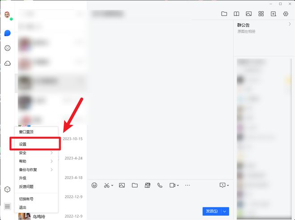Click the 发送(S) send button
This screenshot has height=220, width=295.
212,212
